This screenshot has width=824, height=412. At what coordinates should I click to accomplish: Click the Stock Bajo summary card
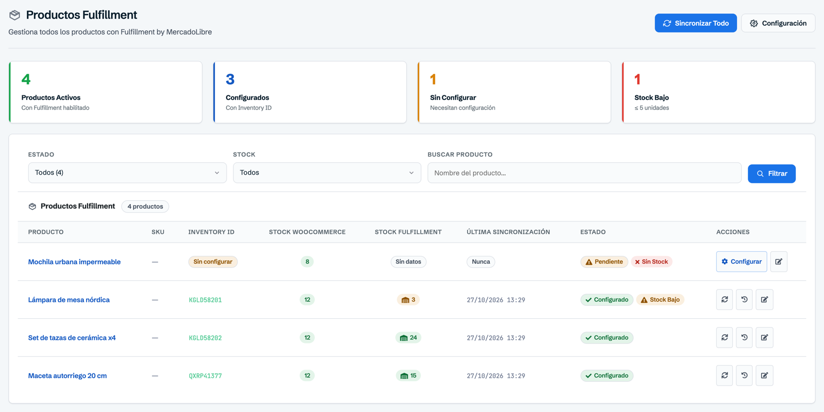[719, 92]
